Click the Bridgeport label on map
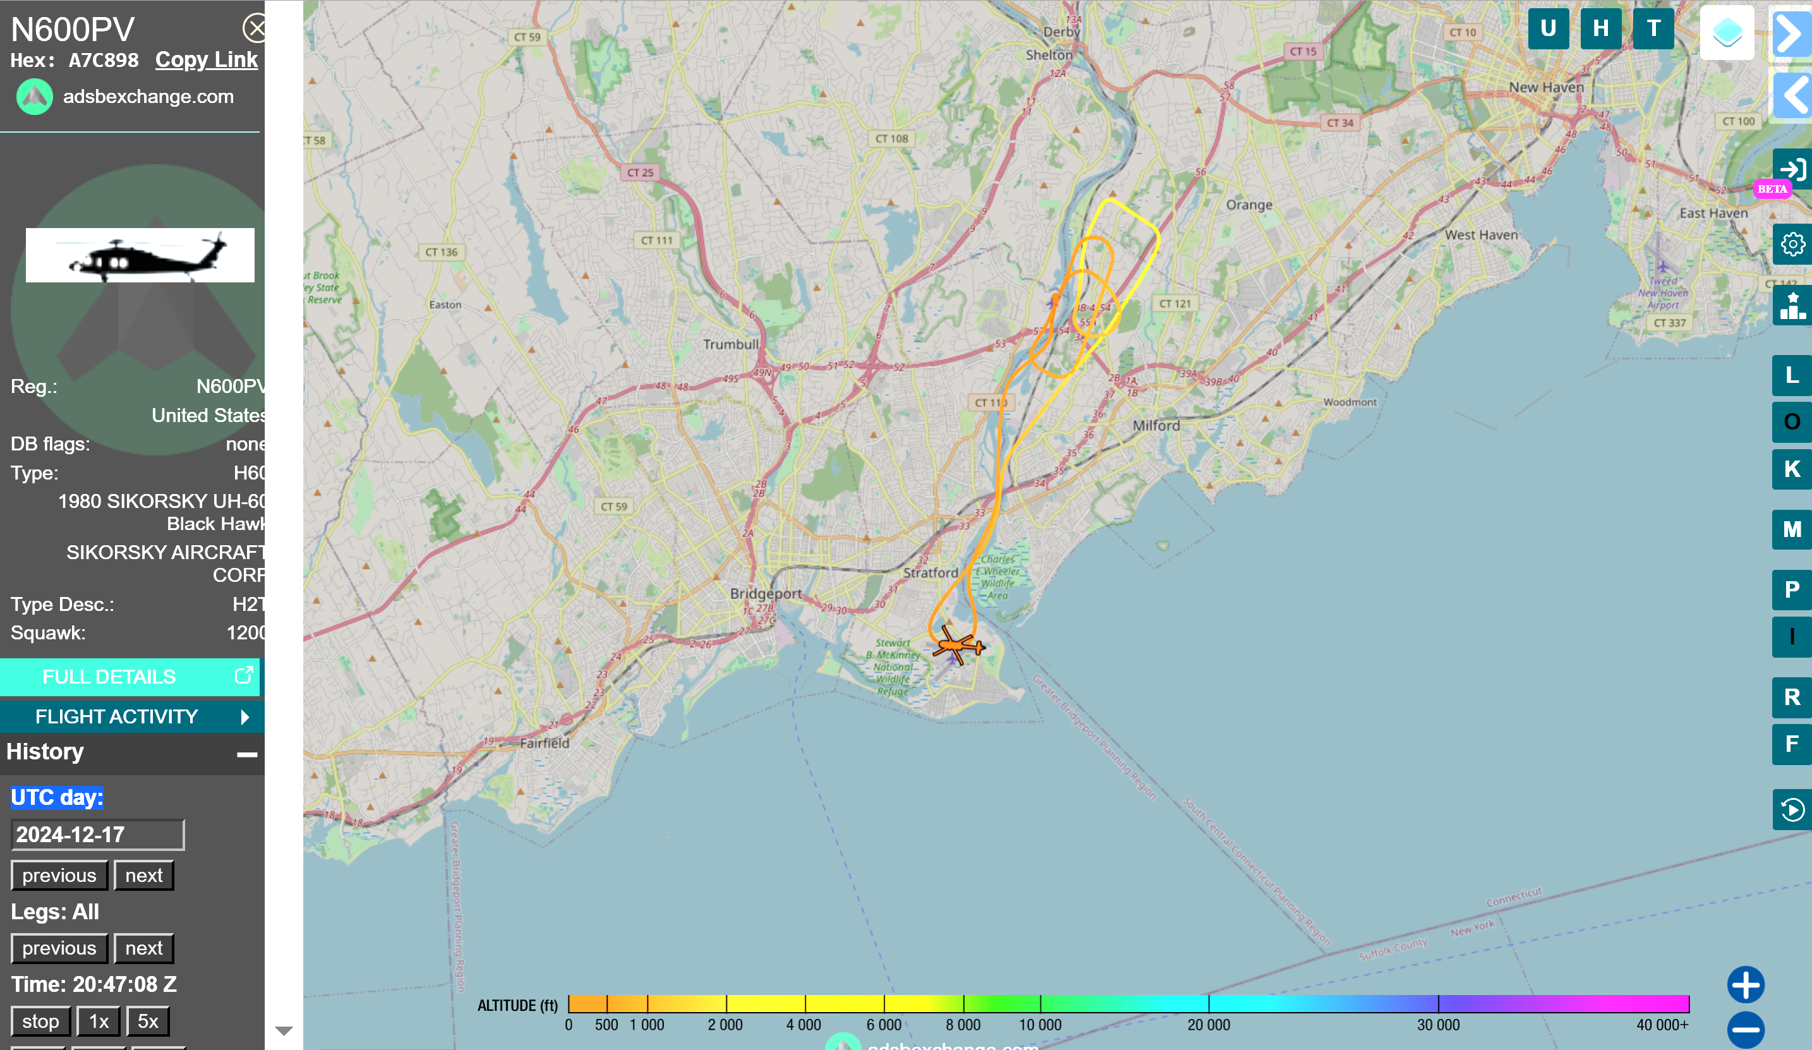This screenshot has width=1812, height=1050. tap(766, 594)
